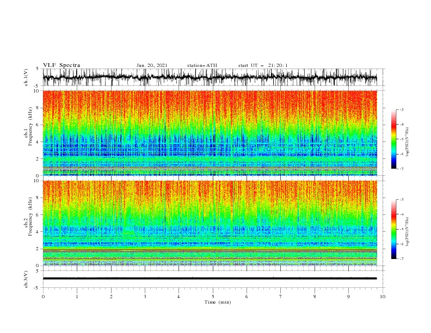431x333 pixels.
Task: Click the ch.1 spectrogram "6" kHz tick label
Action: (38, 125)
